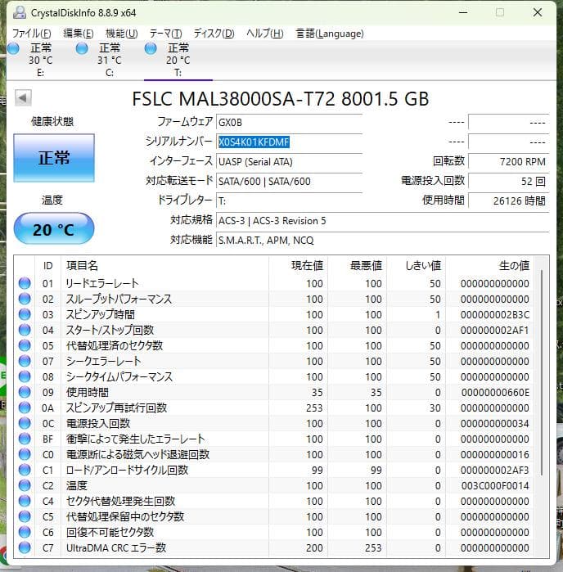
Task: Click raw value 0000000660E in 使用時間 row
Action: click(495, 393)
